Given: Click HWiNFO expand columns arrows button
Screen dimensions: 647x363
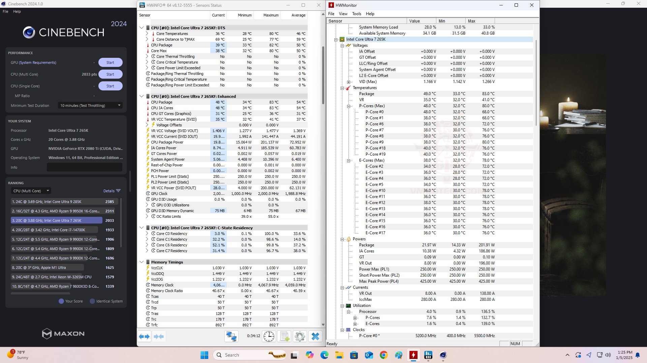Looking at the screenshot, I should click(145, 336).
